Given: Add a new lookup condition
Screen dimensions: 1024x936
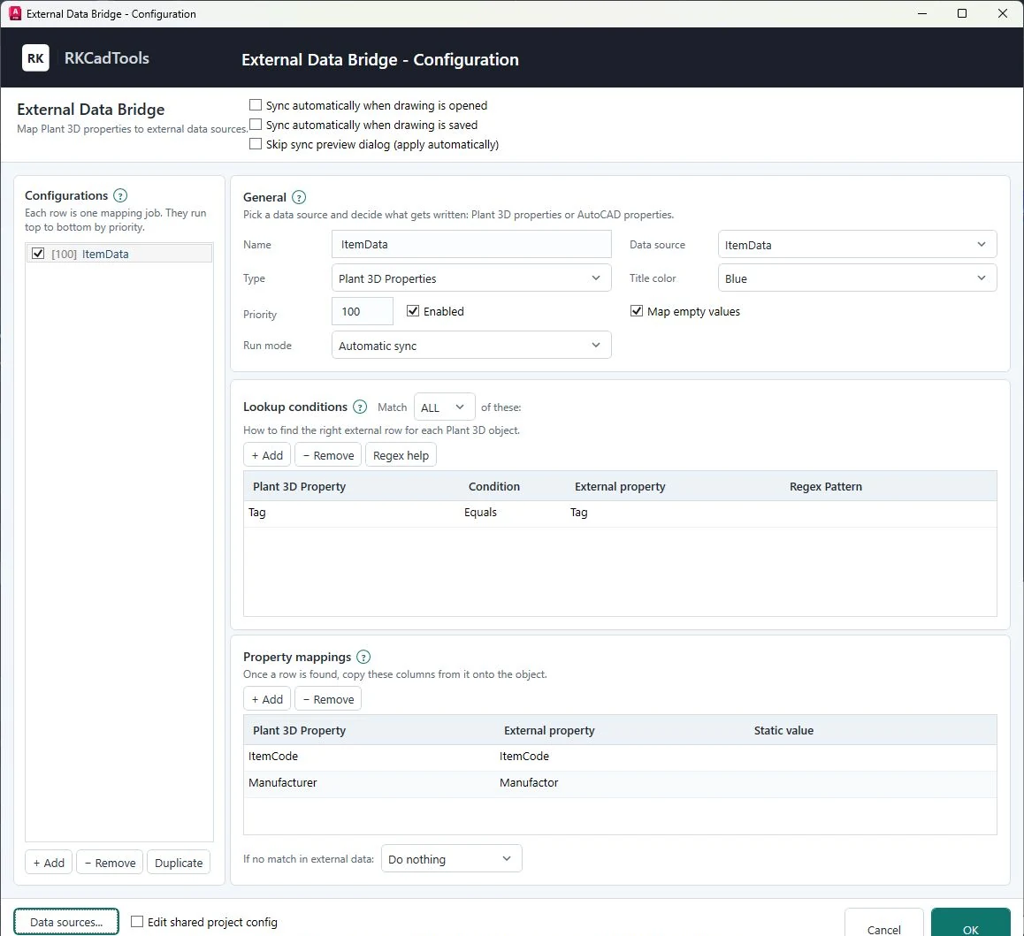Looking at the screenshot, I should point(267,455).
